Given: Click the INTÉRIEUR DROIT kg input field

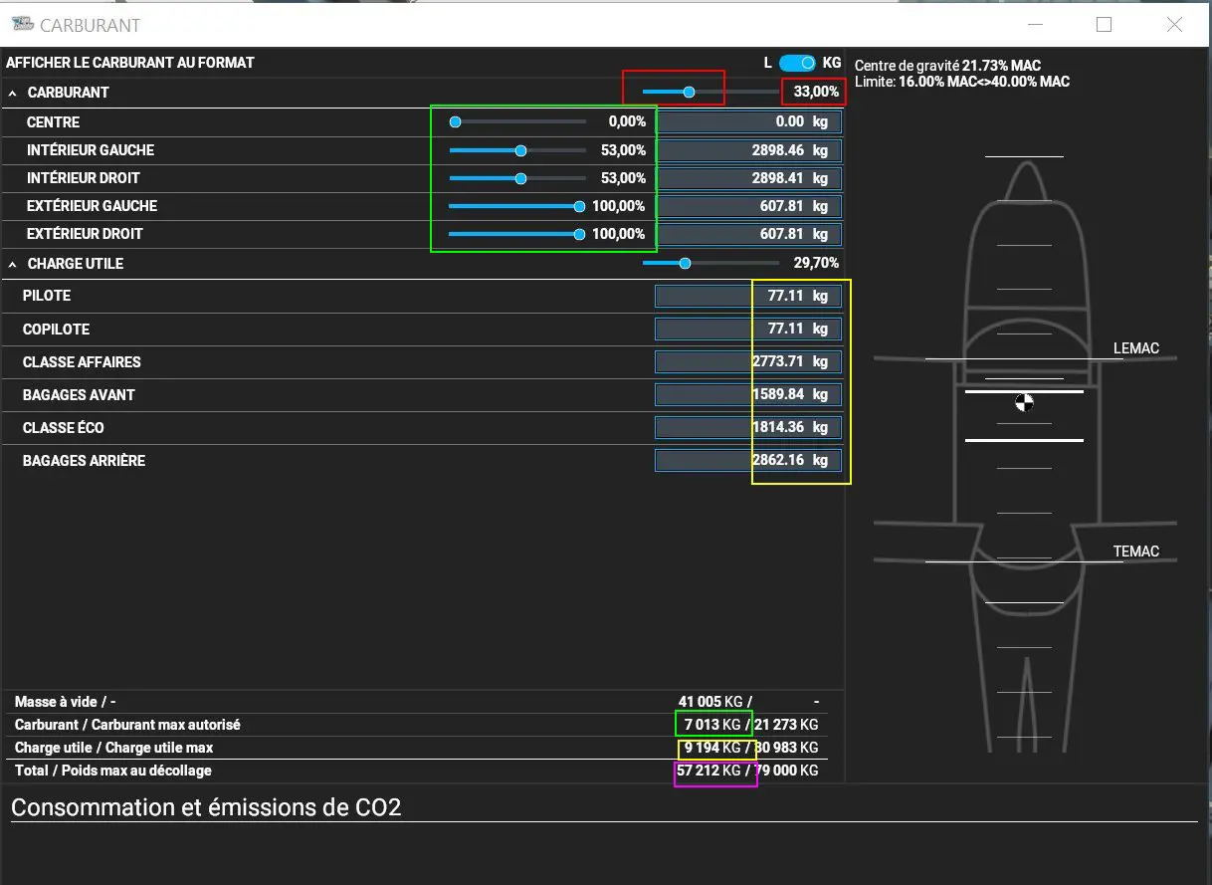Looking at the screenshot, I should point(747,179).
